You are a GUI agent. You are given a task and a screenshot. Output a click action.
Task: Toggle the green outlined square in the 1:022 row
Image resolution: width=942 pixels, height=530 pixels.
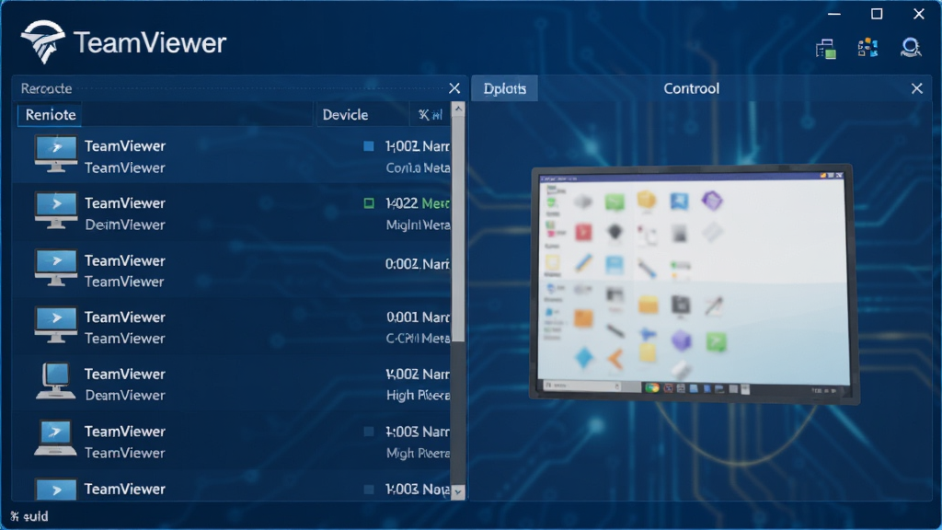coord(369,203)
